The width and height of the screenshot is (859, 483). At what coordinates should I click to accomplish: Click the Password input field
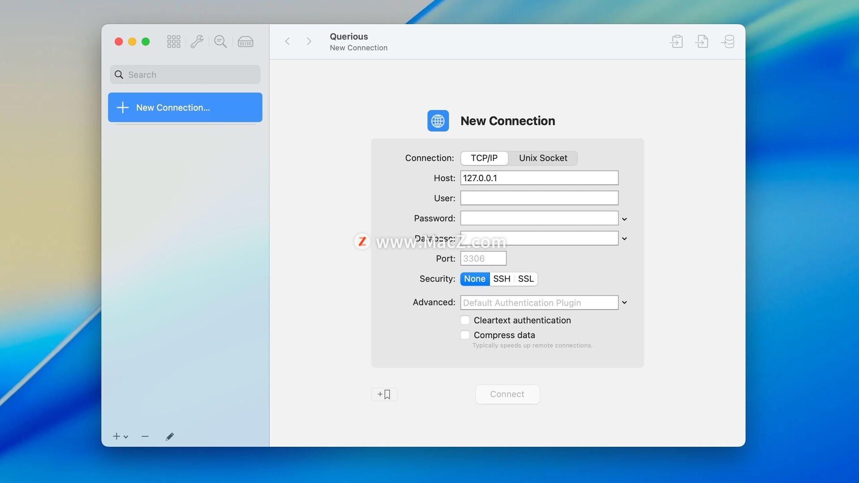[x=539, y=218]
